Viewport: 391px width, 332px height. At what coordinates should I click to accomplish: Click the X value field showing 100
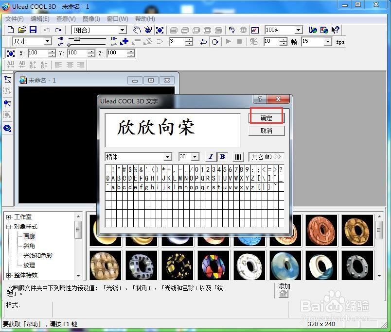pyautogui.click(x=37, y=53)
